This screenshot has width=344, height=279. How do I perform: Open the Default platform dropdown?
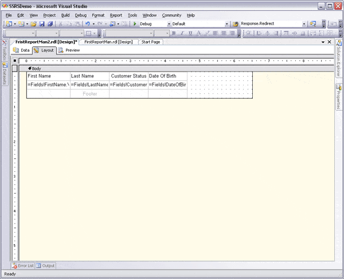point(227,24)
